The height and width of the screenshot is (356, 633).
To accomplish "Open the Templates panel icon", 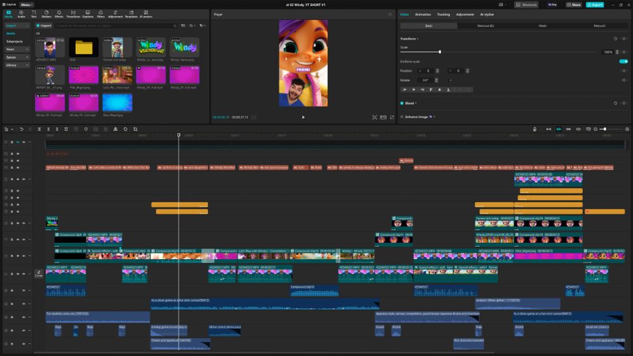I will [x=131, y=14].
